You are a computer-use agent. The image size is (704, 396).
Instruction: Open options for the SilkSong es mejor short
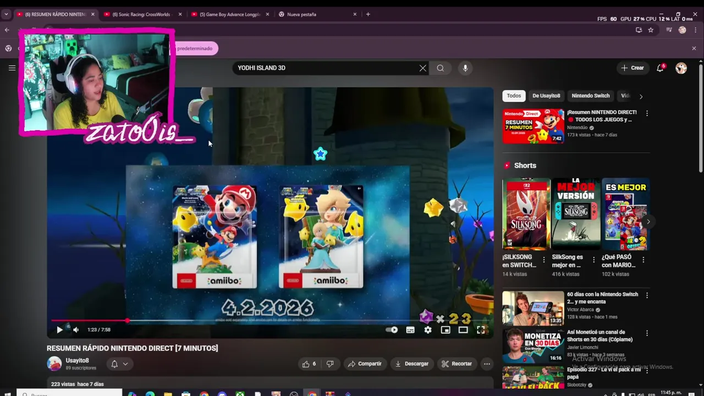[x=593, y=259]
